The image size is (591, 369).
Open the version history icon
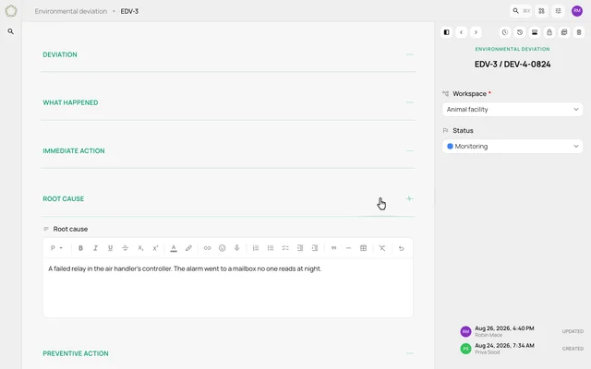[520, 32]
